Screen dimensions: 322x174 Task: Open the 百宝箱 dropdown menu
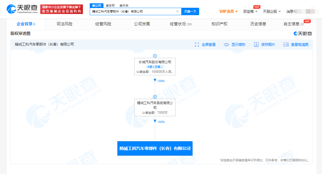250,11
